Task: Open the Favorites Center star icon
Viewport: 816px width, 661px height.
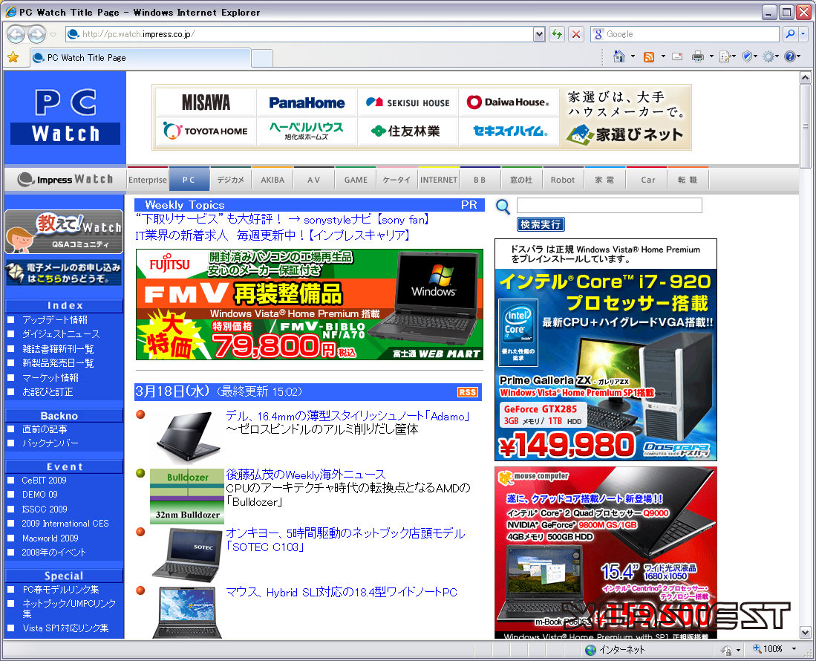Action: (x=13, y=57)
